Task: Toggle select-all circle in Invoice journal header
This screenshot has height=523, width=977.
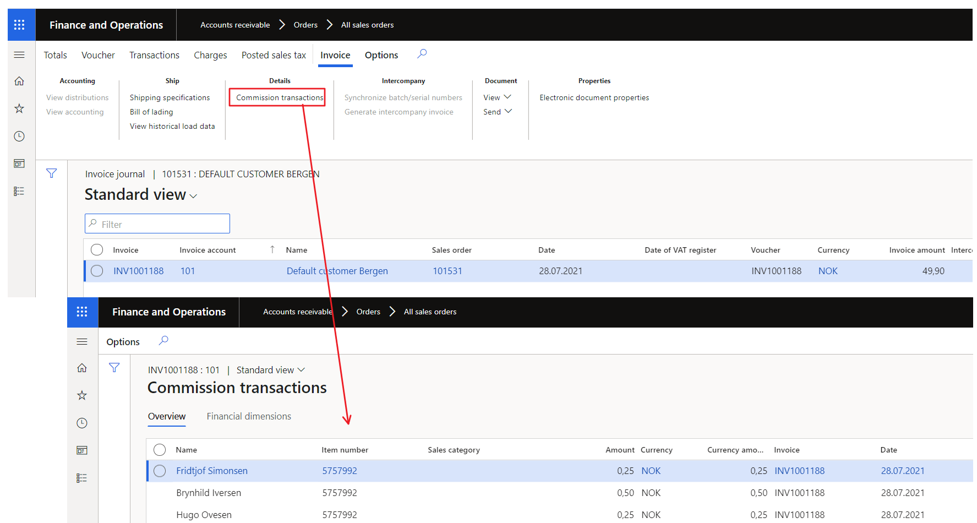Action: coord(97,250)
